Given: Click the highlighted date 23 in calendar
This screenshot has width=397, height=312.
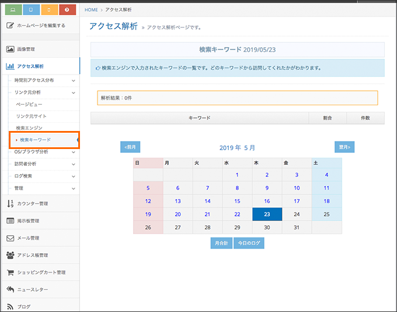Looking at the screenshot, I should (267, 214).
